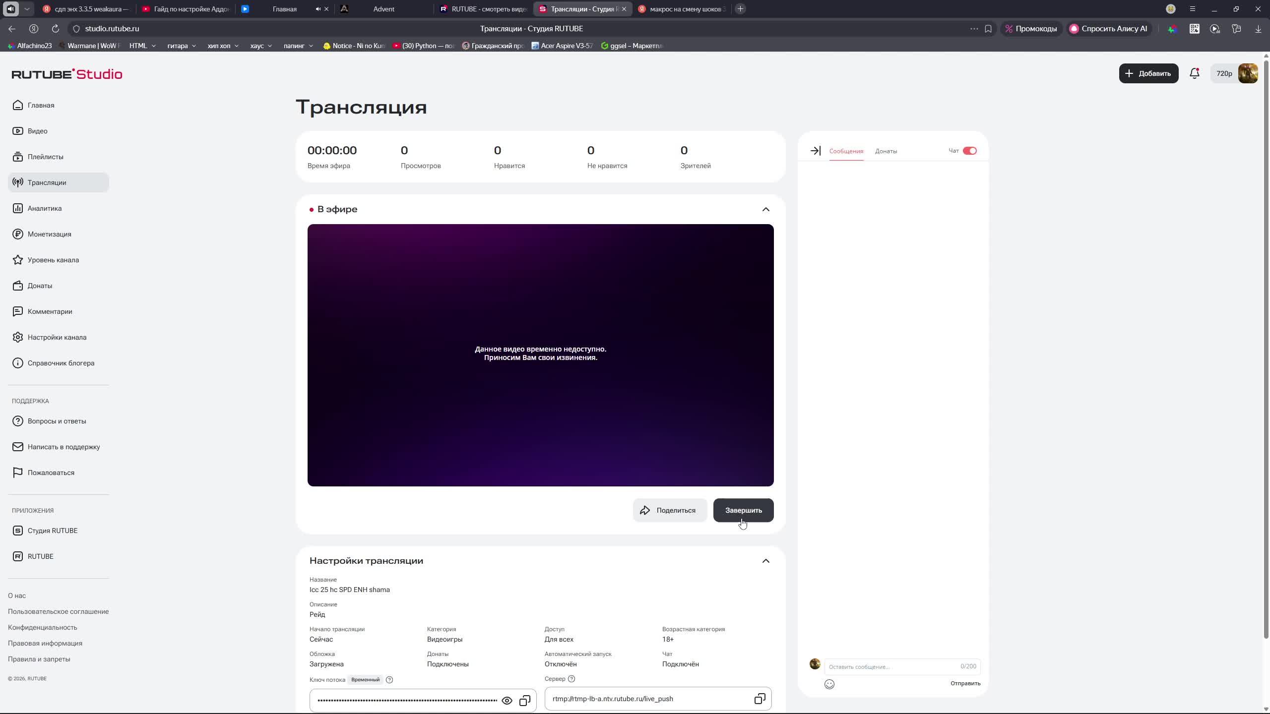Collapse chat panel with arrow icon

pos(815,151)
